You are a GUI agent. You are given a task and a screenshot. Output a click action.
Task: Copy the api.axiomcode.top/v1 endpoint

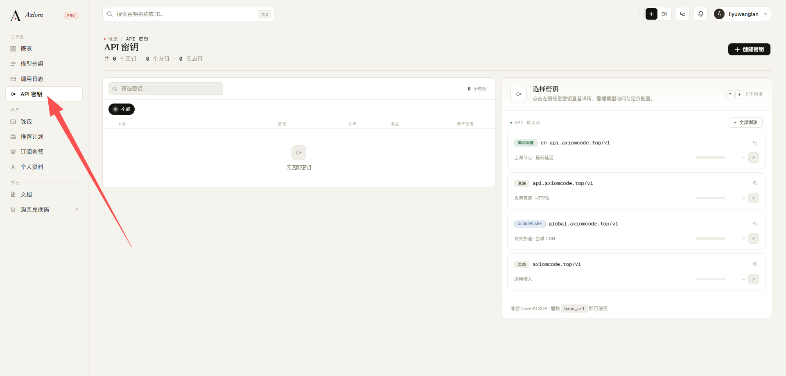point(755,183)
